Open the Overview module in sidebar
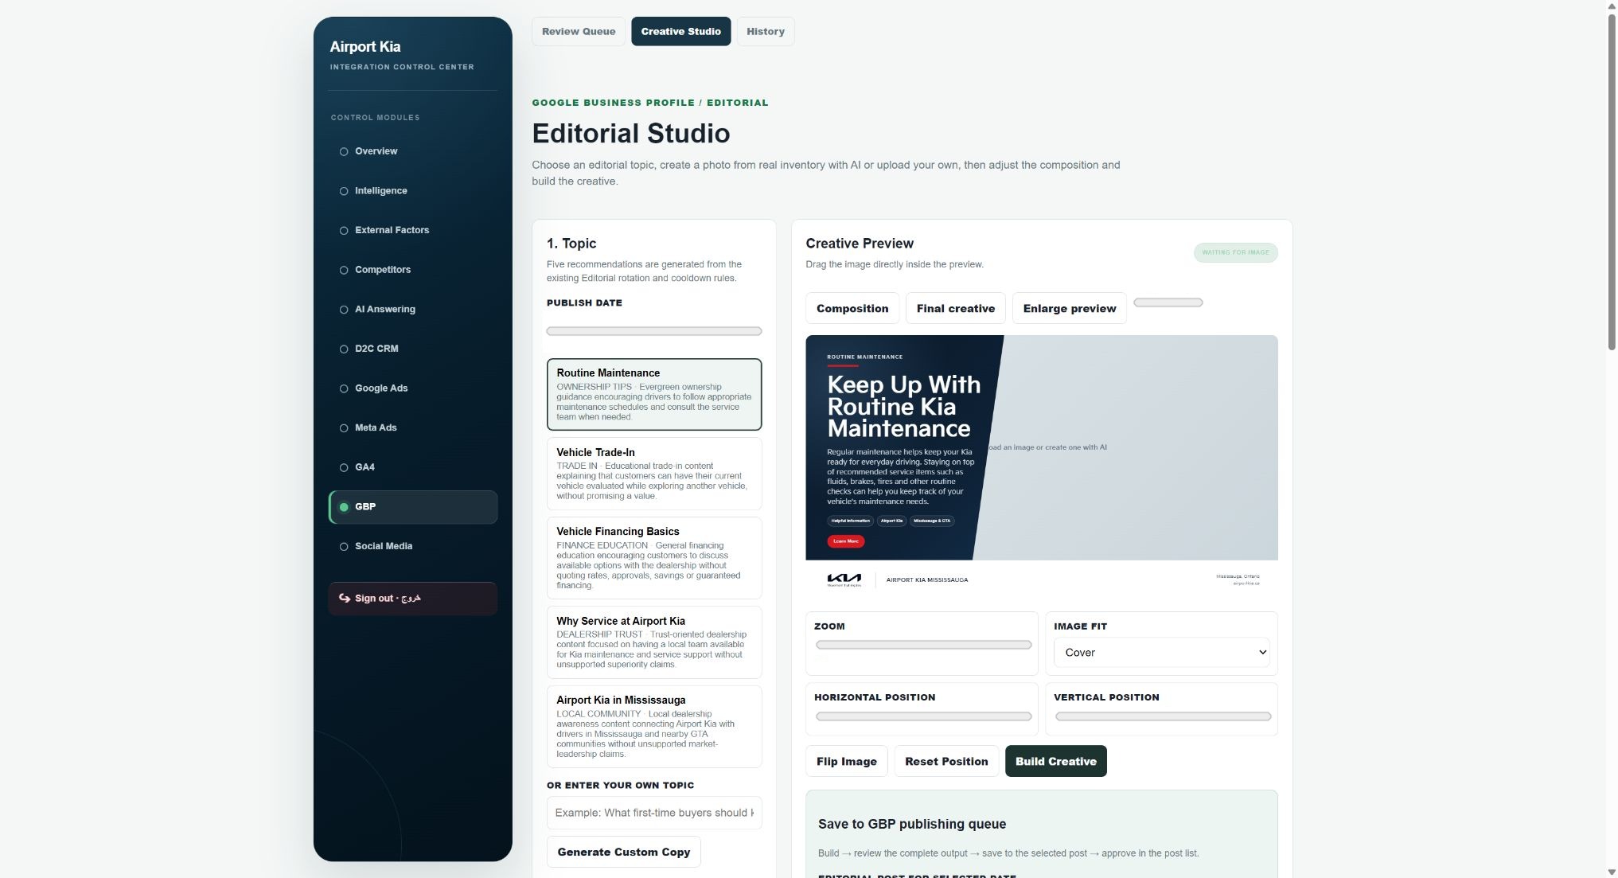Image resolution: width=1618 pixels, height=878 pixels. pyautogui.click(x=412, y=151)
